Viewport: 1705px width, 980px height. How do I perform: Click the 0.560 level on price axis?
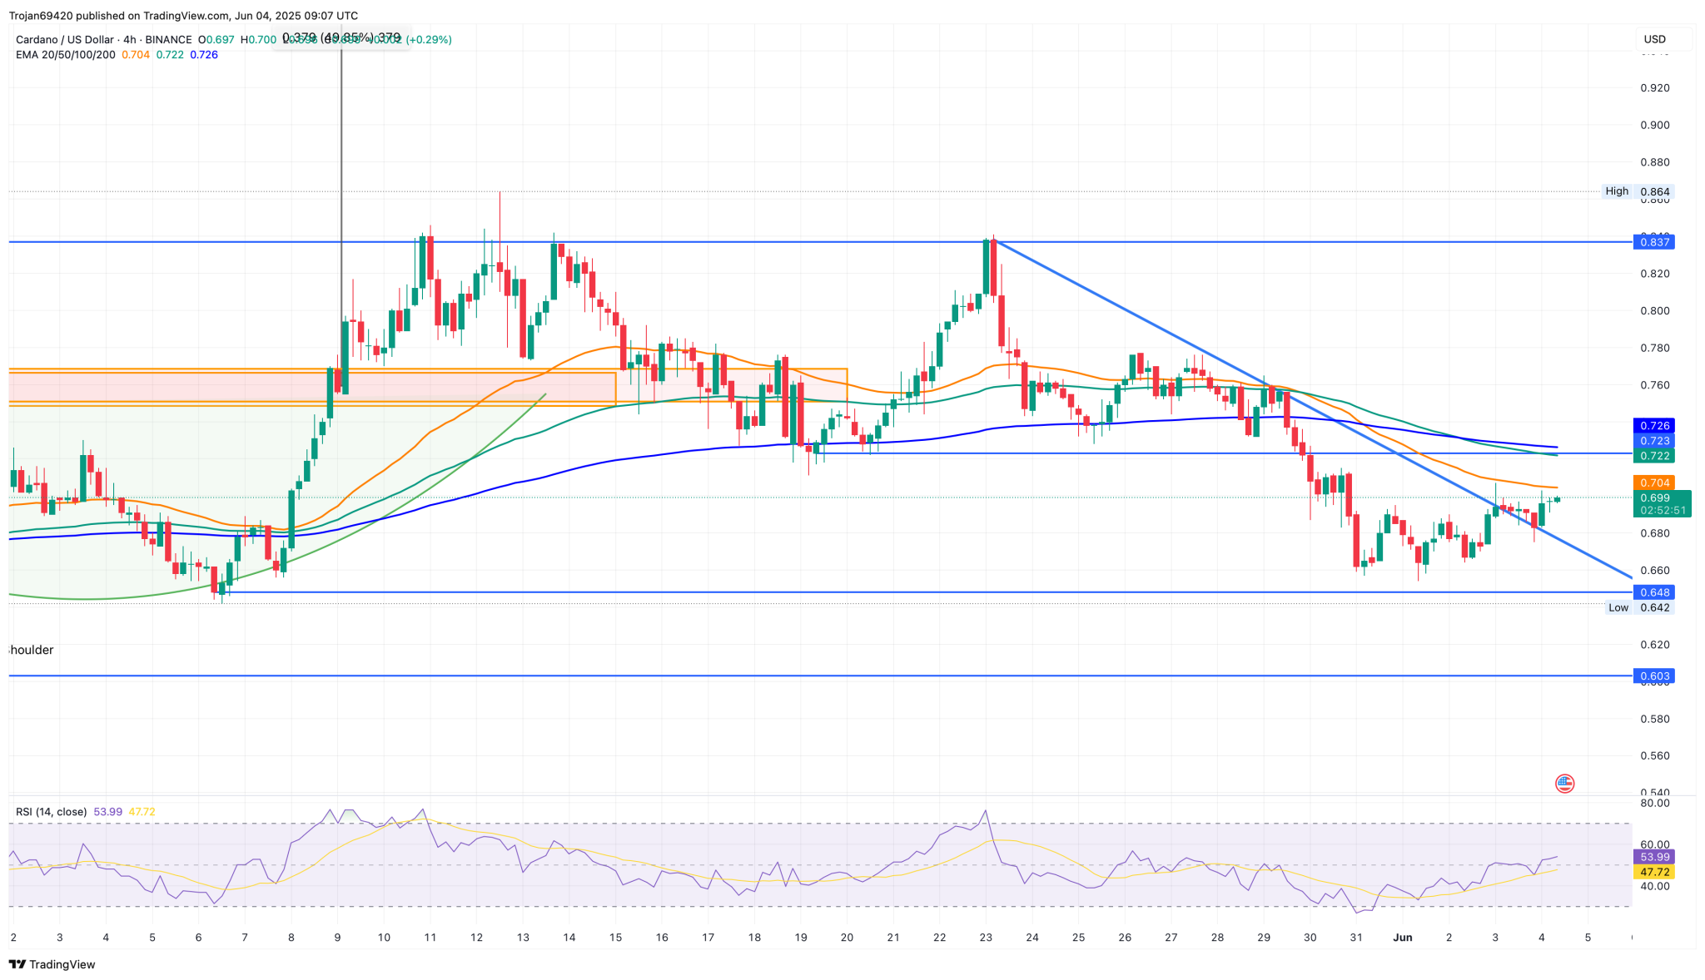tap(1654, 756)
